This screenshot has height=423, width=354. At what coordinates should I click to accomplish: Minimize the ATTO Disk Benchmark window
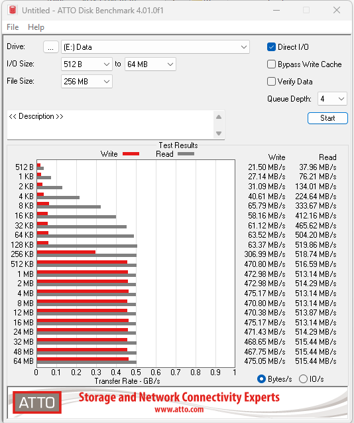coord(276,10)
